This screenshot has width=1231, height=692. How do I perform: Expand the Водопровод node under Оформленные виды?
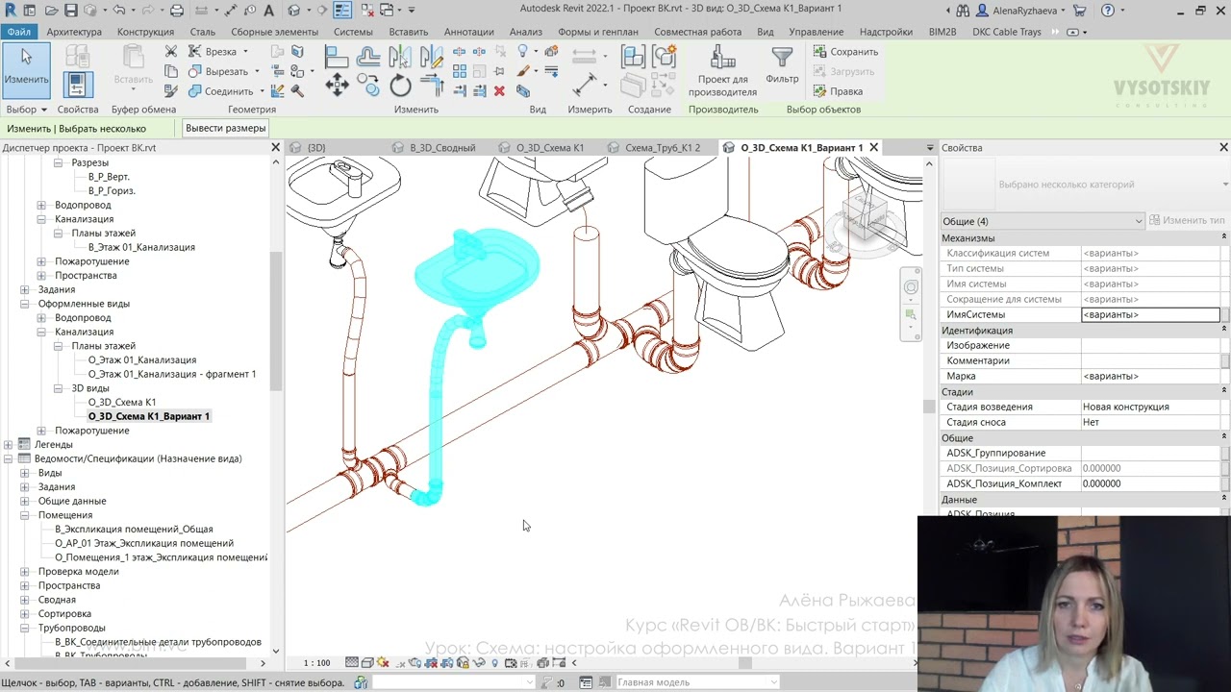[41, 318]
